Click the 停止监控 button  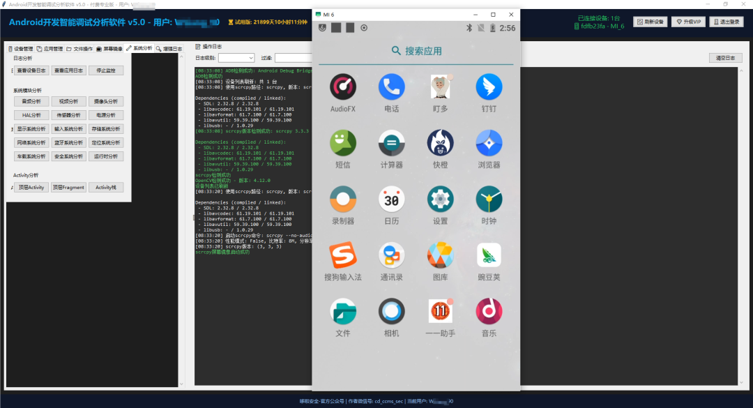point(106,70)
